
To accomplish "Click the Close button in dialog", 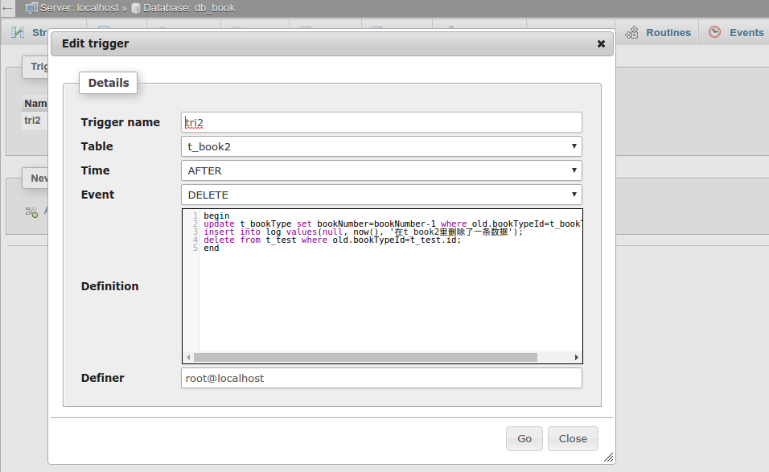I will click(573, 439).
